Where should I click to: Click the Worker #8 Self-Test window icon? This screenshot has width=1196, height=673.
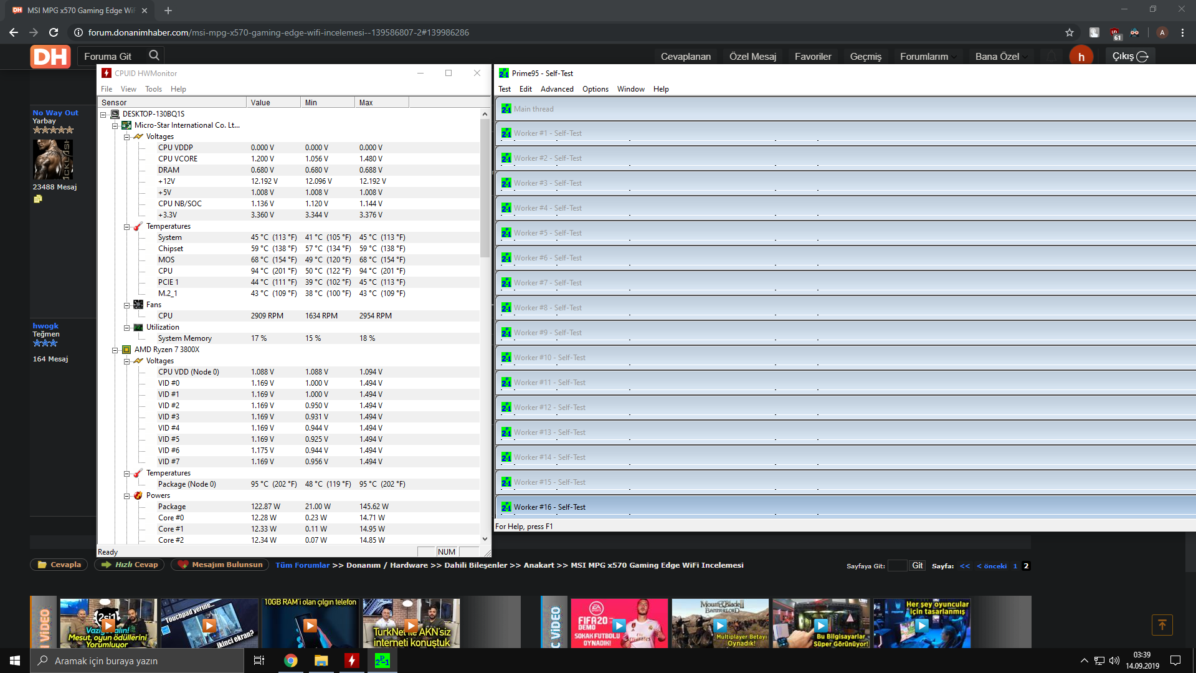(506, 308)
